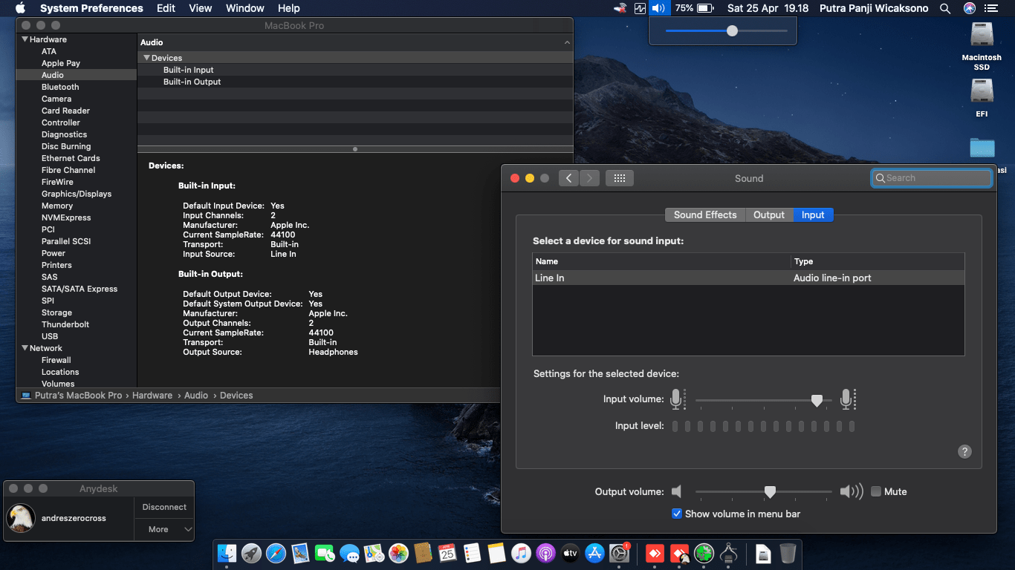Click the help question mark button
Image resolution: width=1015 pixels, height=570 pixels.
pyautogui.click(x=964, y=451)
